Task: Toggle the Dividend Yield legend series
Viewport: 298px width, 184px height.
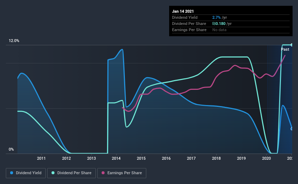Action: [26, 173]
